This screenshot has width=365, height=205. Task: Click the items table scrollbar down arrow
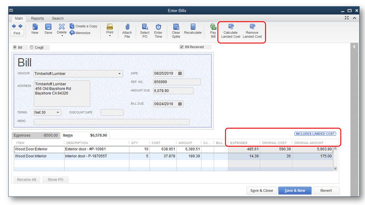335,169
